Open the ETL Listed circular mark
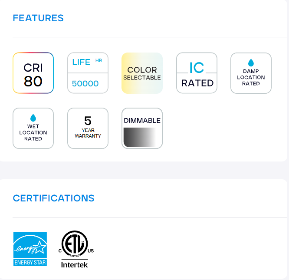Viewport: 289px width, 280px height. click(x=75, y=244)
